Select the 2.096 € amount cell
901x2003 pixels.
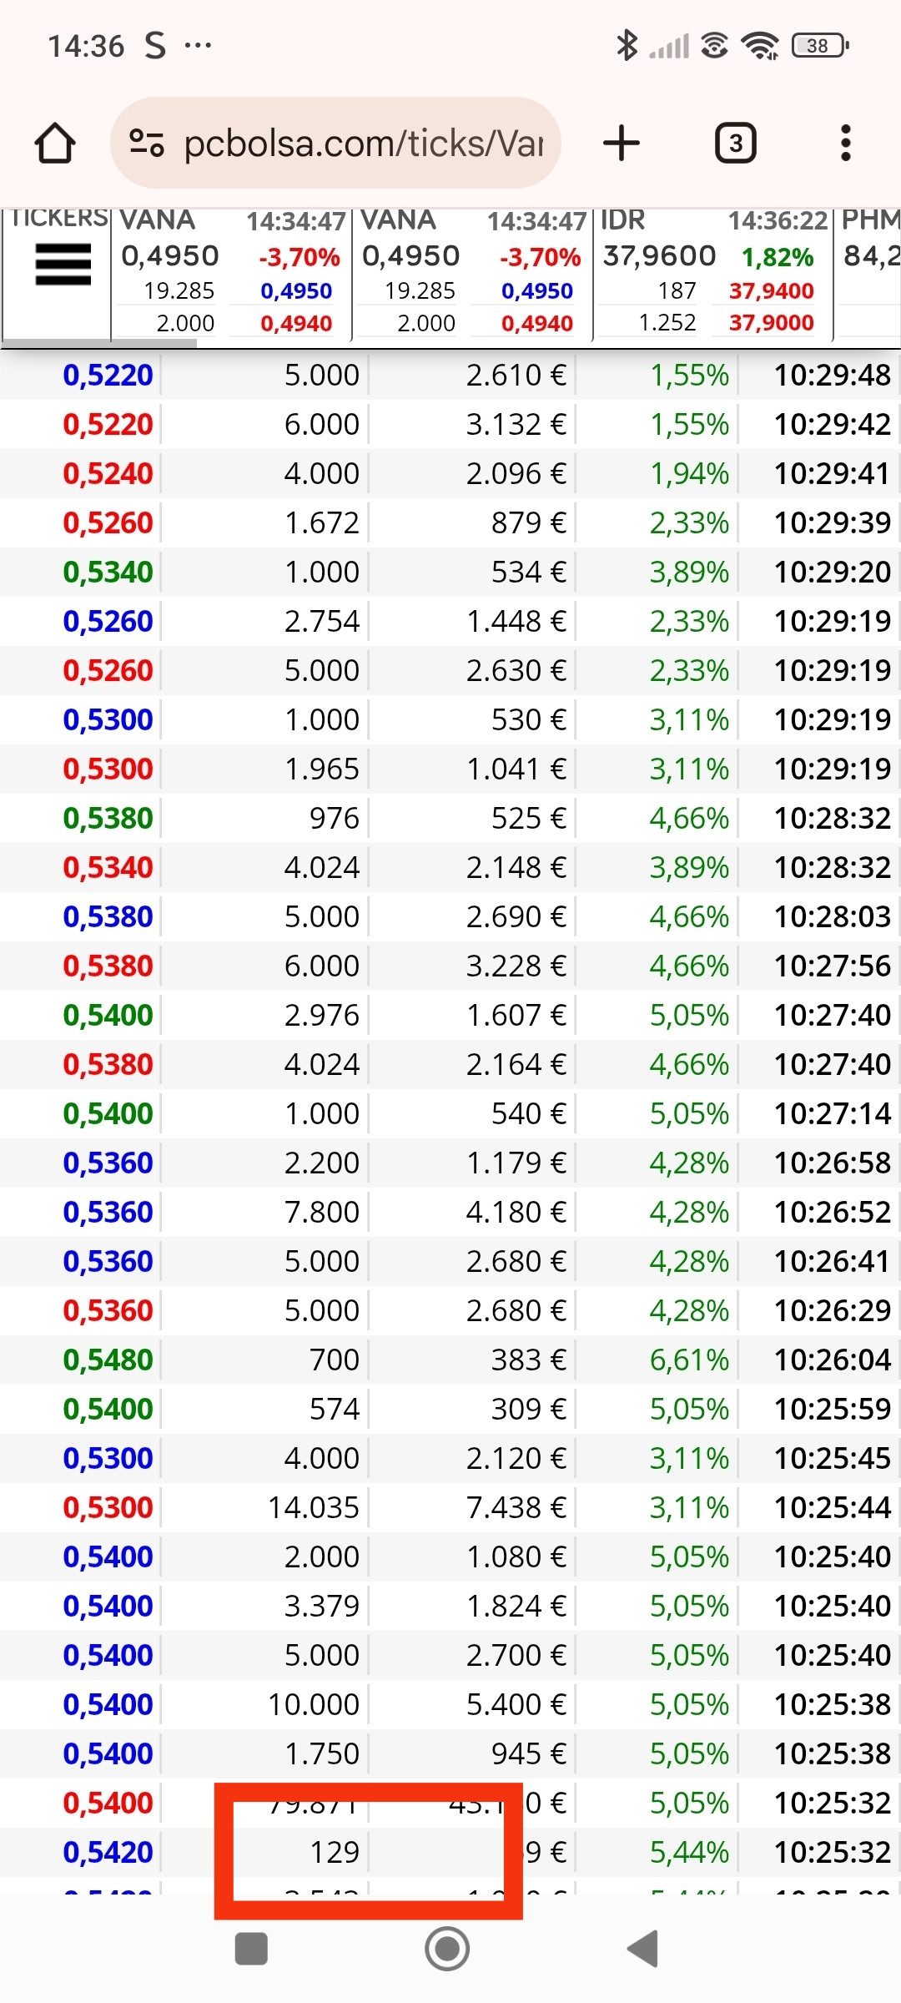(x=516, y=474)
